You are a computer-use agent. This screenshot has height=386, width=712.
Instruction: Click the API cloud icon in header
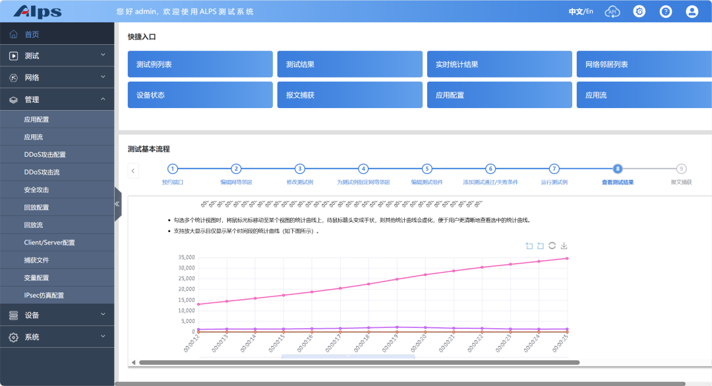(x=612, y=11)
